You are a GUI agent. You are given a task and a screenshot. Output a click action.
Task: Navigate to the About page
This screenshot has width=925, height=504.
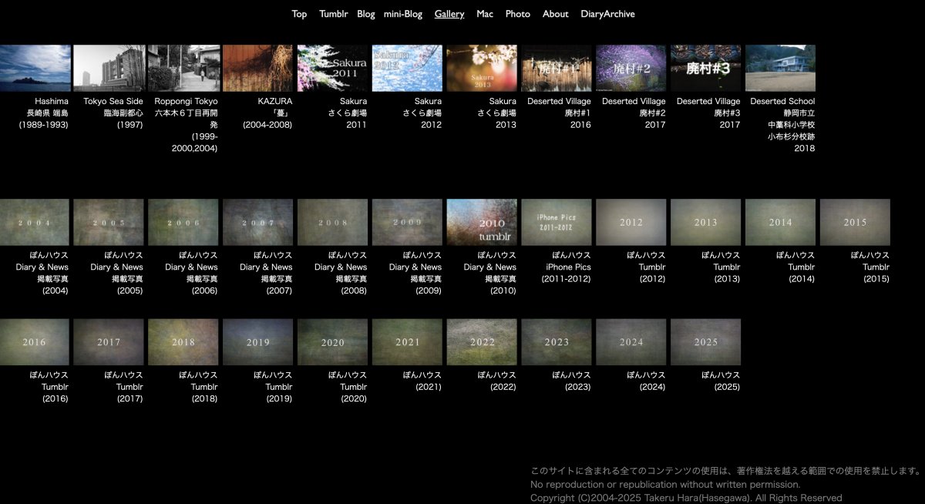pyautogui.click(x=555, y=14)
